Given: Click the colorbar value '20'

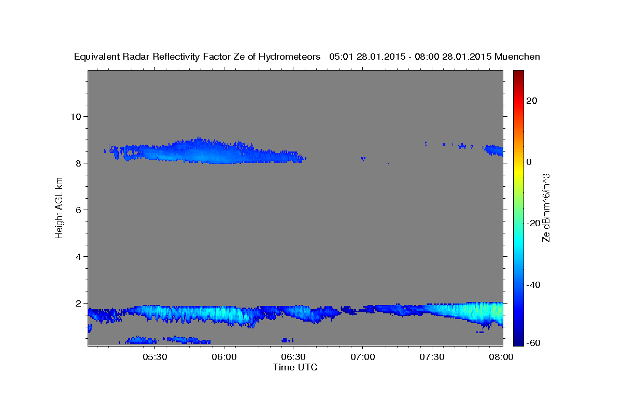Looking at the screenshot, I should tap(531, 101).
